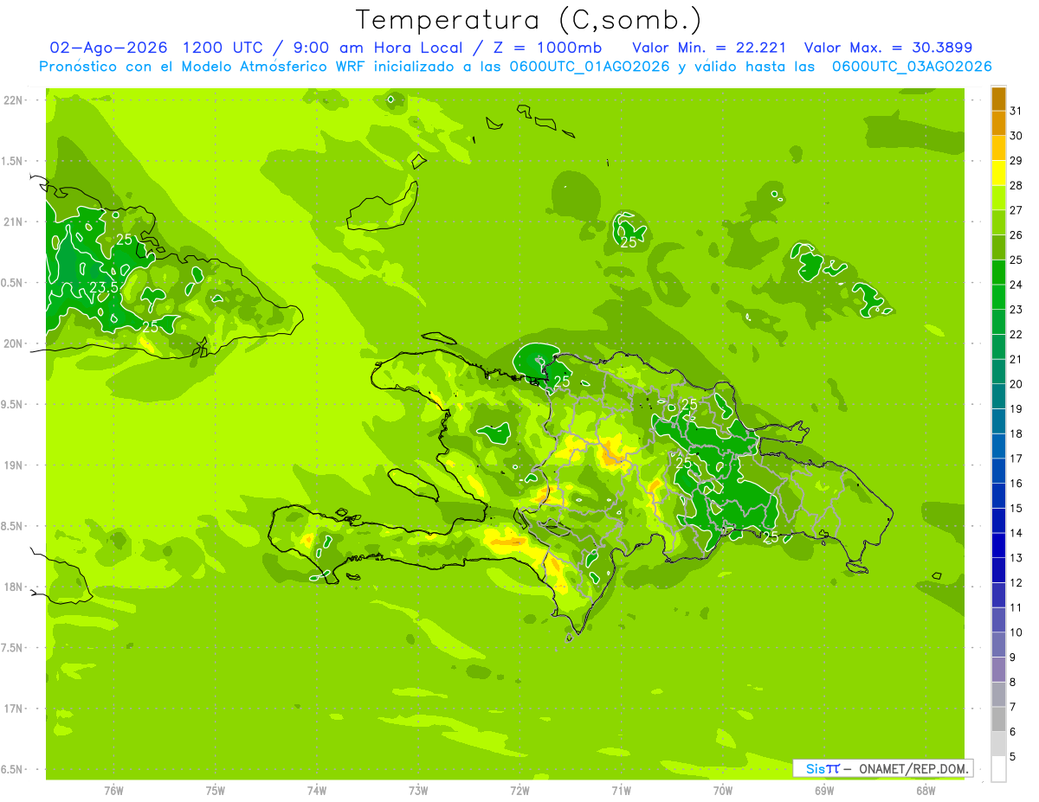Click the orange-brown swatch between 30 and 31
The image size is (1039, 802).
998,124
